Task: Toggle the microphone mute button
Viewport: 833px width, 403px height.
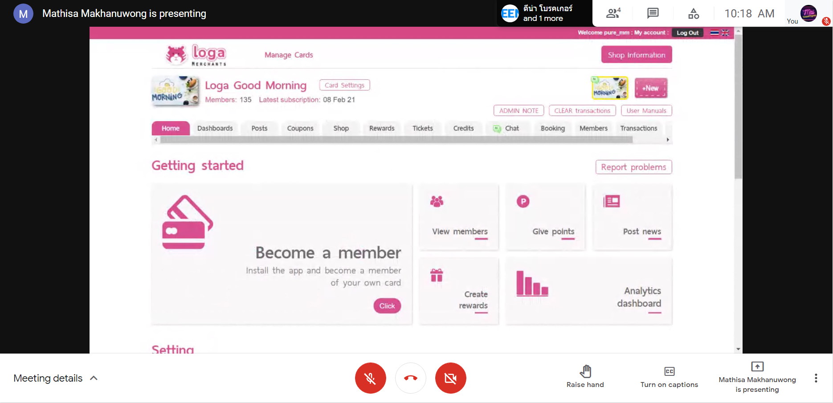Action: coord(370,378)
